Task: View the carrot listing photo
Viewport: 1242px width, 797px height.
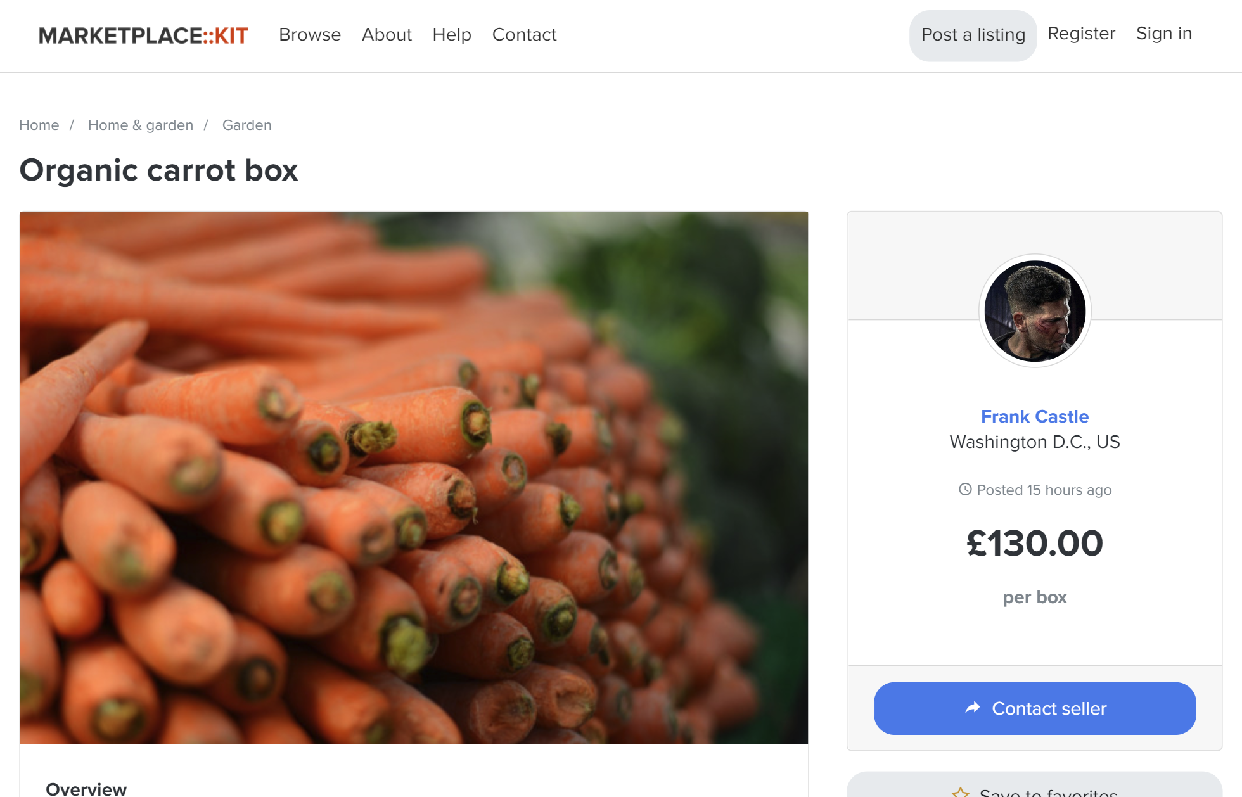Action: [x=414, y=478]
